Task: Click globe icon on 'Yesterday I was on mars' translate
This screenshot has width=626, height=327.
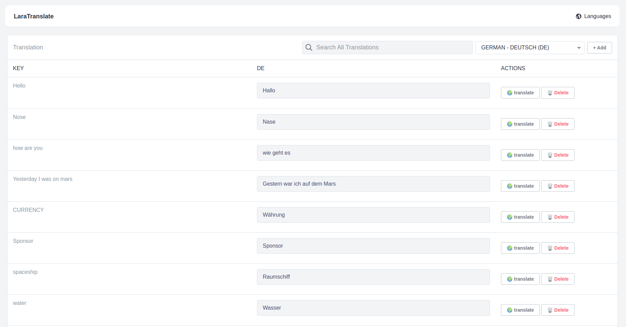Action: pos(510,186)
